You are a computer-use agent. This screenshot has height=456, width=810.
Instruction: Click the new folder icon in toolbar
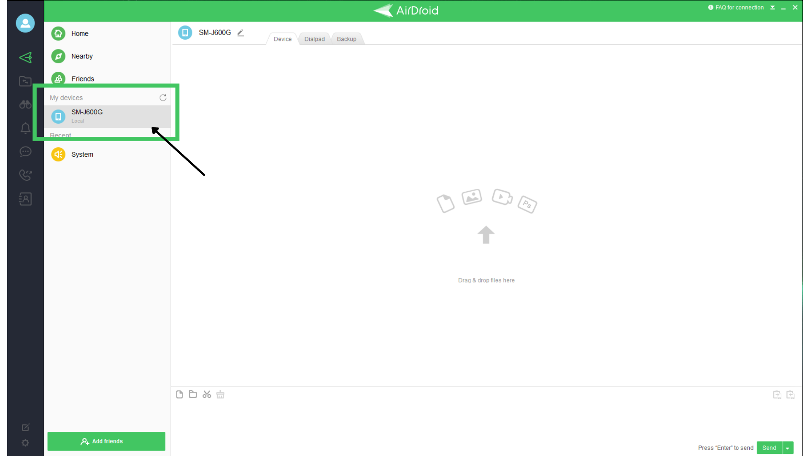[x=193, y=394]
